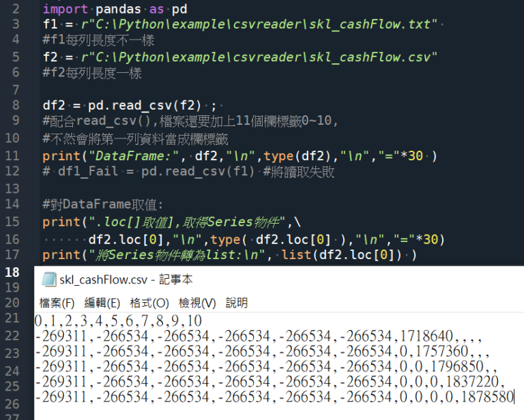The height and width of the screenshot is (420, 524).
Task: Click the Notepad icon beside skl_cashFlow.csv title
Action: click(49, 279)
